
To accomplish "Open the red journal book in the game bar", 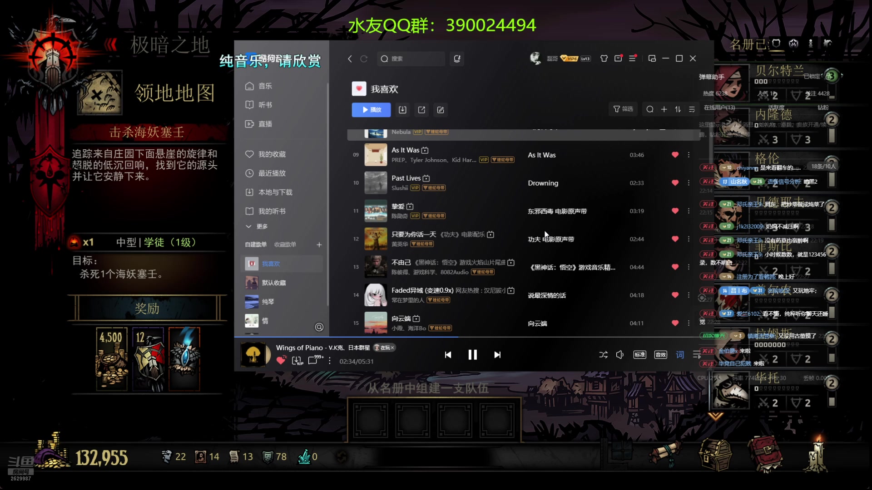I will tap(765, 454).
